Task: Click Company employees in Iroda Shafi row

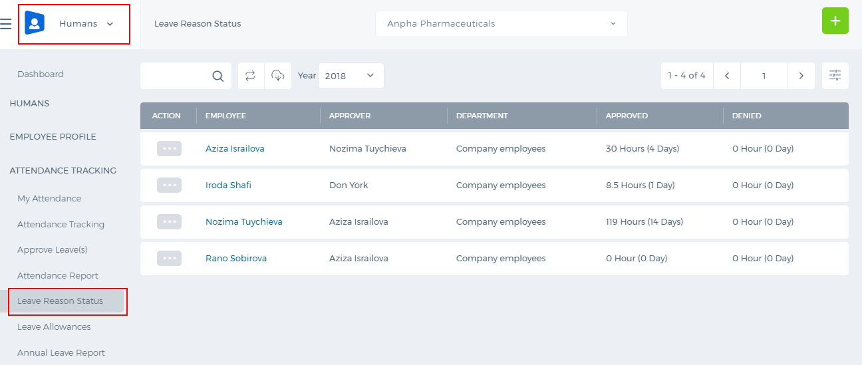Action: (x=501, y=185)
